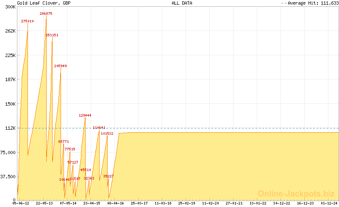Viewport: 339px width, 207px height.
Task: Click the 01-12-24 date axis label
Action: pos(329,203)
